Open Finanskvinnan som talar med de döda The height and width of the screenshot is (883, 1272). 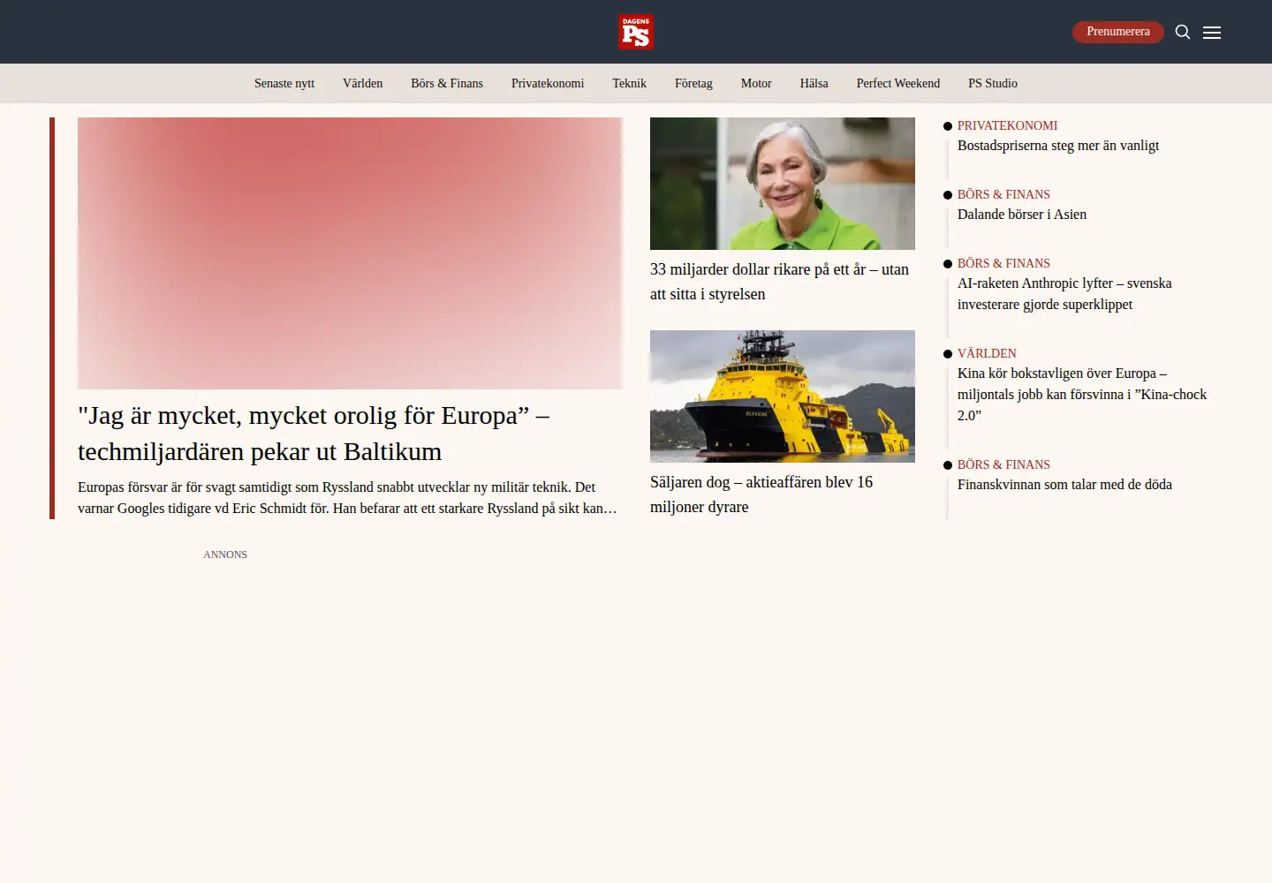click(1064, 485)
